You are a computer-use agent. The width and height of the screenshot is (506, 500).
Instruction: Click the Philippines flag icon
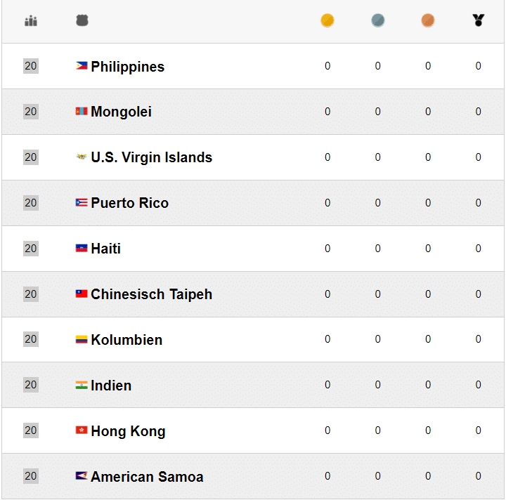[x=82, y=66]
